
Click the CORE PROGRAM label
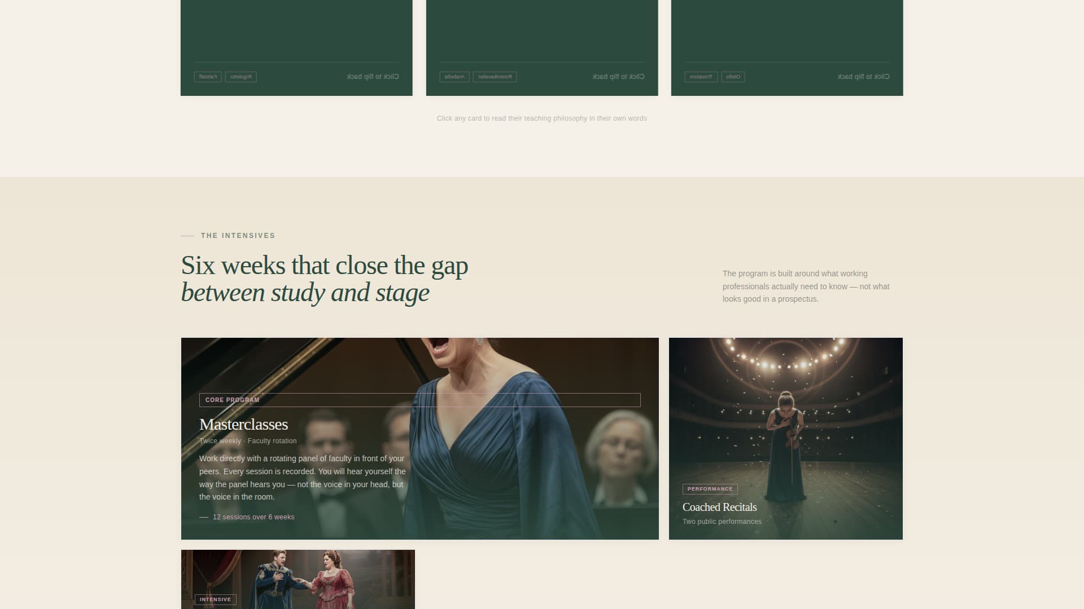[x=233, y=400]
